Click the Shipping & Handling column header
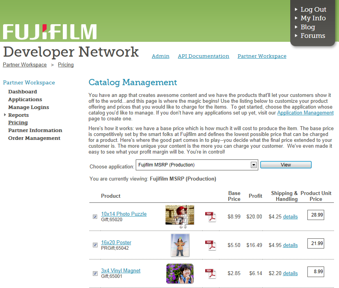339x288 pixels. (x=284, y=196)
